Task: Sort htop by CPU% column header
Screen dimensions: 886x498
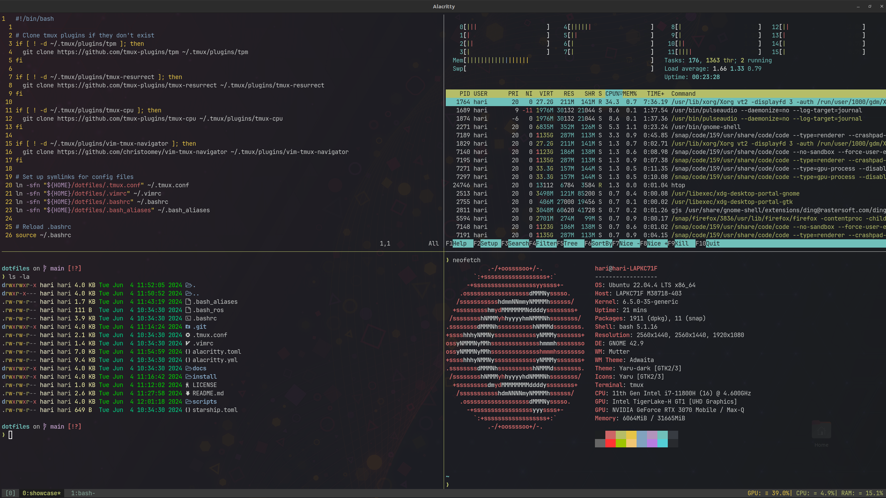Action: pyautogui.click(x=614, y=94)
